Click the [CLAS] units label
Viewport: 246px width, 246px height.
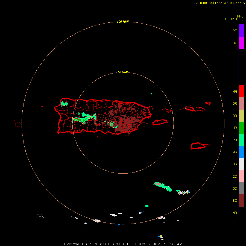click(x=231, y=19)
